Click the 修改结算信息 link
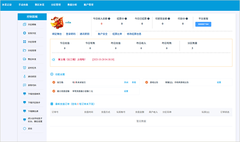 click(x=134, y=34)
